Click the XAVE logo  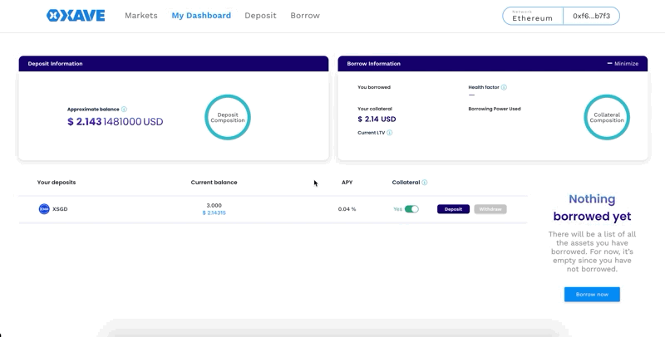coord(76,16)
